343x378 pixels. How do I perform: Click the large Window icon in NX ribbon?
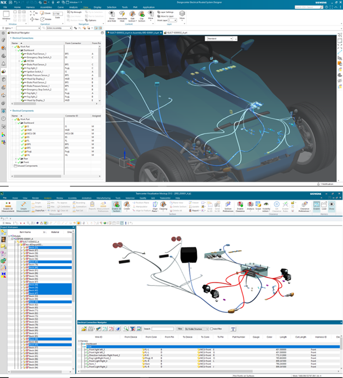(x=6, y=15)
